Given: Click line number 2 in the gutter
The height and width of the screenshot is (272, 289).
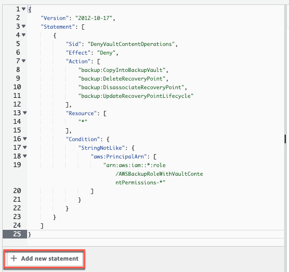Looking at the screenshot, I should pyautogui.click(x=18, y=18).
